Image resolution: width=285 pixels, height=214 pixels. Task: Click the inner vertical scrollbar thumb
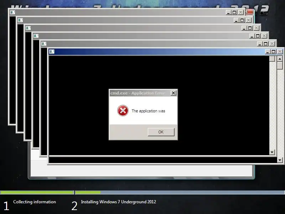coord(272,59)
